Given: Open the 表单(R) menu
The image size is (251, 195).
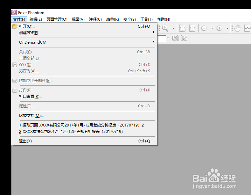Looking at the screenshot, I should point(112,19).
